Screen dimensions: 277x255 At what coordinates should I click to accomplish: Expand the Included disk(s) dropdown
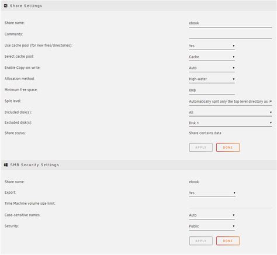coord(230,113)
